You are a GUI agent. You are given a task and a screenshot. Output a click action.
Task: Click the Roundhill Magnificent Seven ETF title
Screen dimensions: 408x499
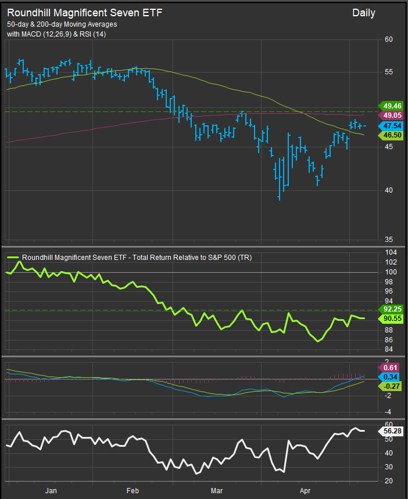pos(84,13)
